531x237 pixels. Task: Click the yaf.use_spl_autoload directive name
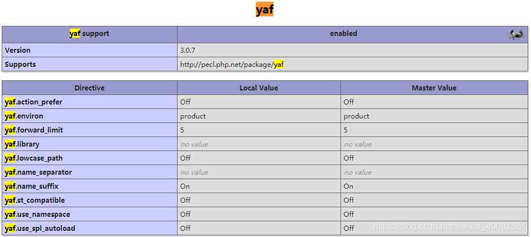tap(40, 229)
